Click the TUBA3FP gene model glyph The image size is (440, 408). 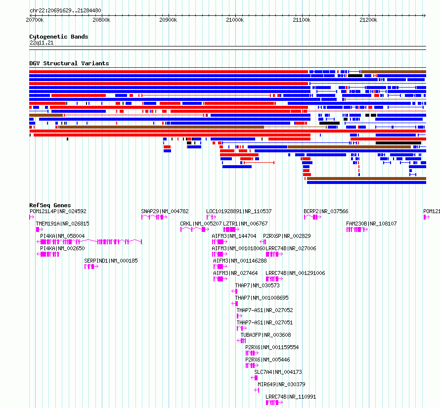[x=241, y=341]
